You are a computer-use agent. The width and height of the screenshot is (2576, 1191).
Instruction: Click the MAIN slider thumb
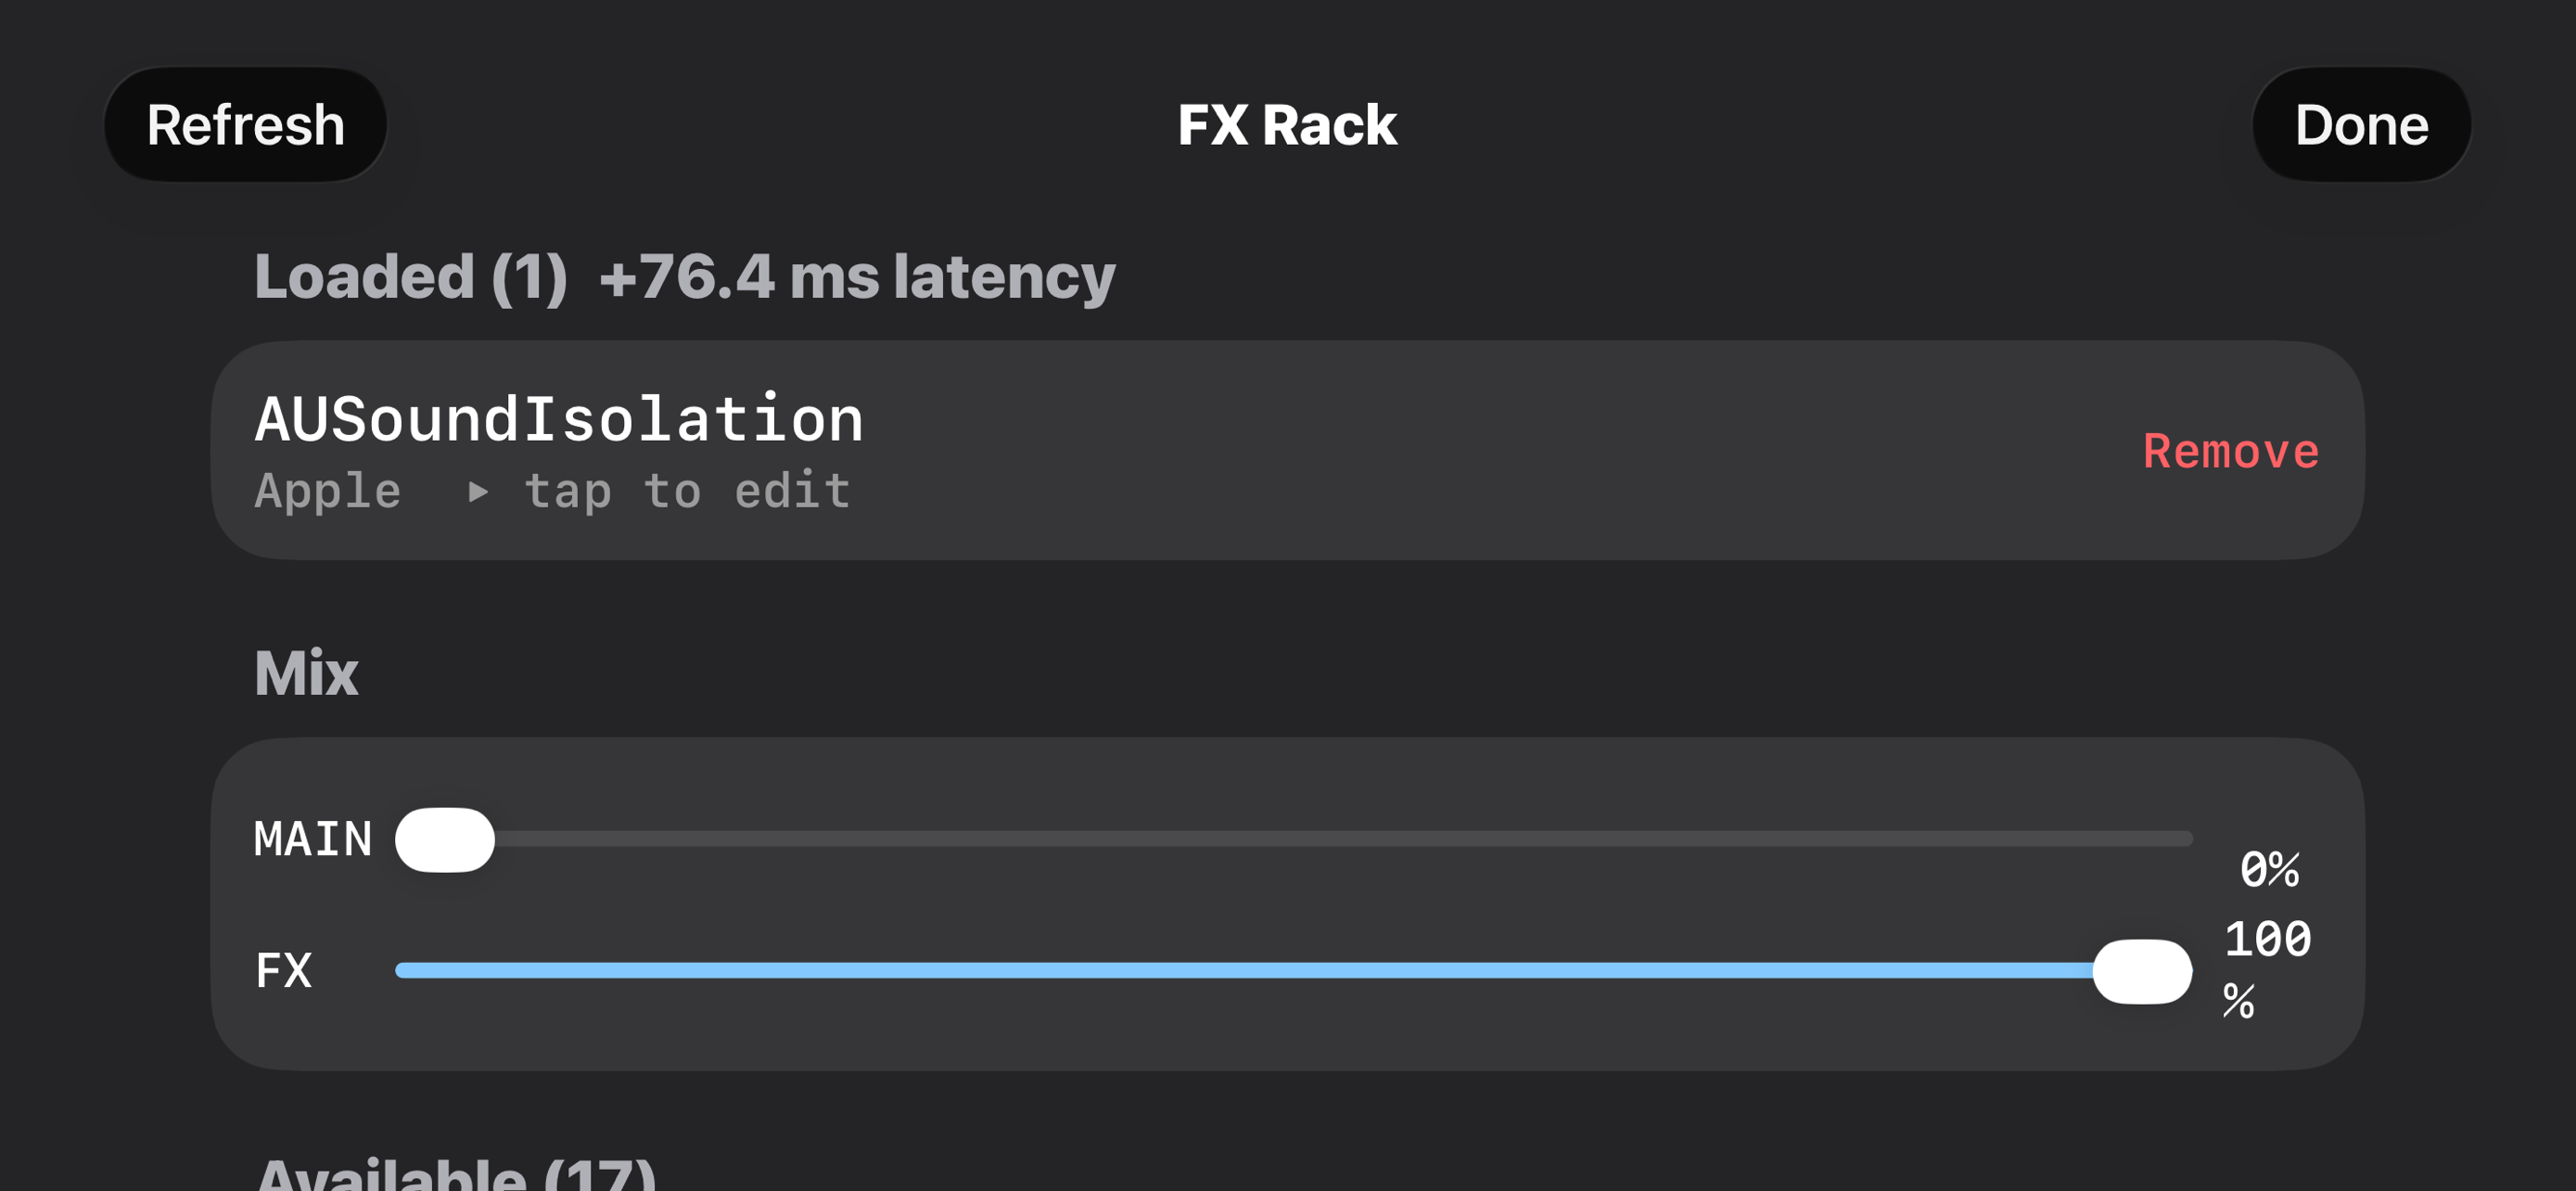[x=445, y=839]
